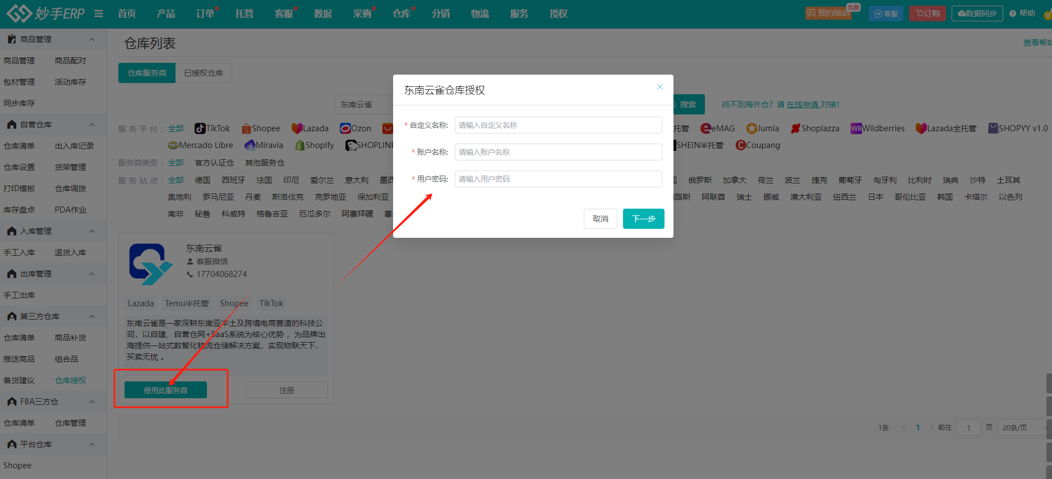Click the 在线申请 link
This screenshot has width=1052, height=479.
(802, 104)
